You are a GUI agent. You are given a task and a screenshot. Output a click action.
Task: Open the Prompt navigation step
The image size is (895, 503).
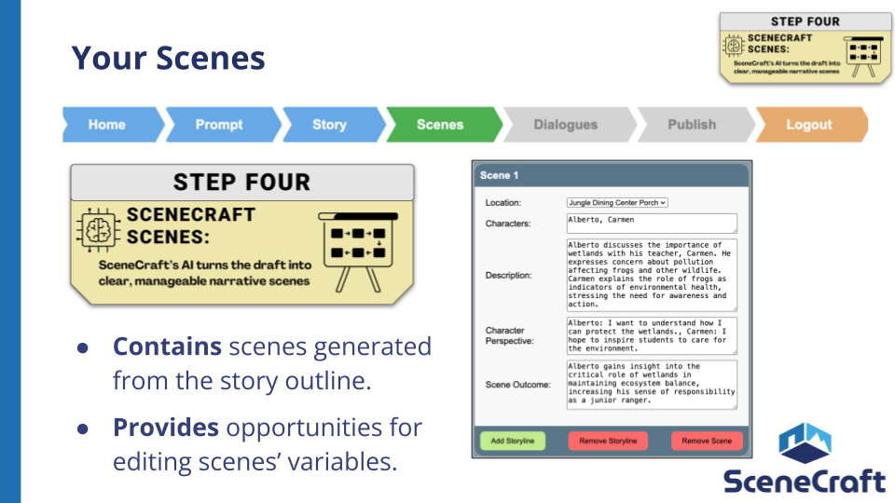(x=223, y=124)
